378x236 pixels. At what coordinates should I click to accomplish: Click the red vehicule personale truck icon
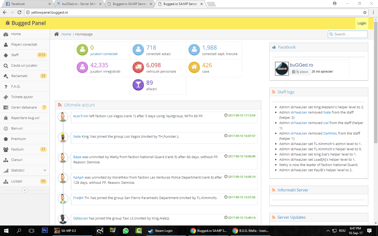138,67
